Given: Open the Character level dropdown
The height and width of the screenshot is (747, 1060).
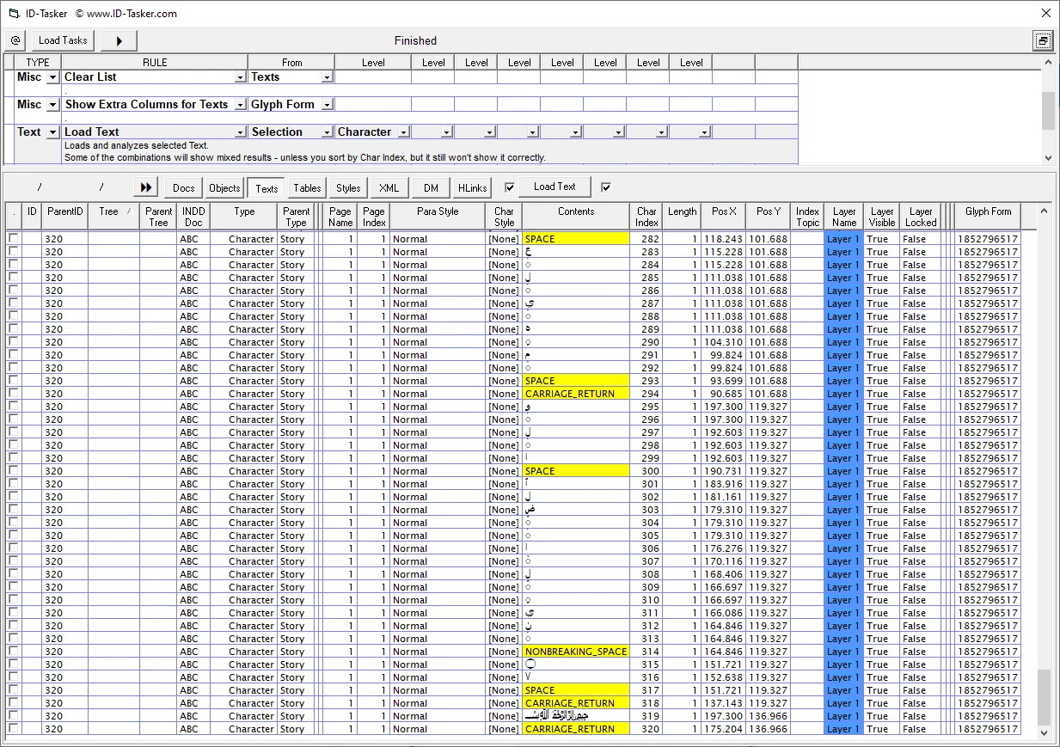Looking at the screenshot, I should (x=403, y=132).
